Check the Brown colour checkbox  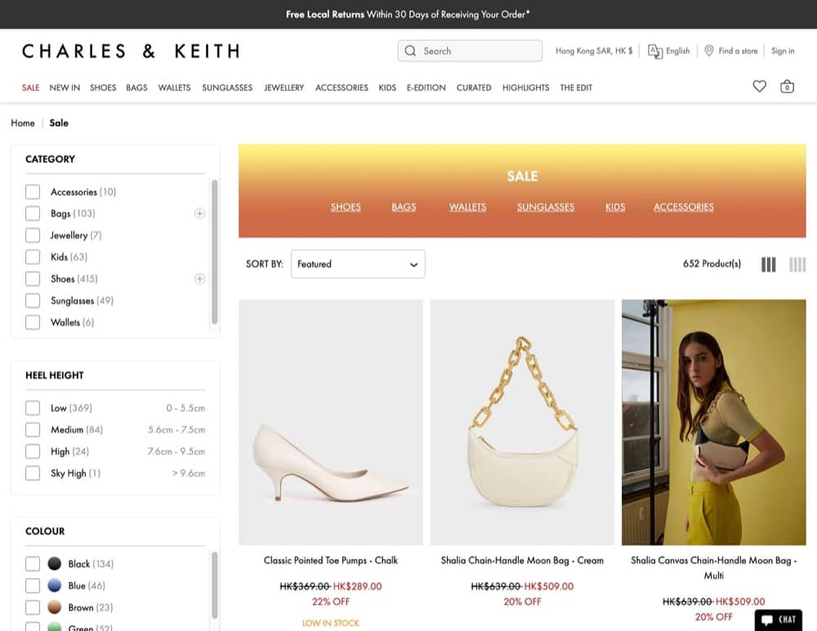33,607
